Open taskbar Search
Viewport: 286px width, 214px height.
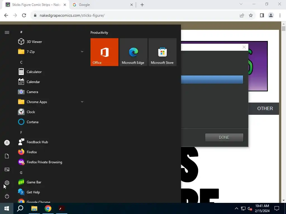(x=20, y=208)
